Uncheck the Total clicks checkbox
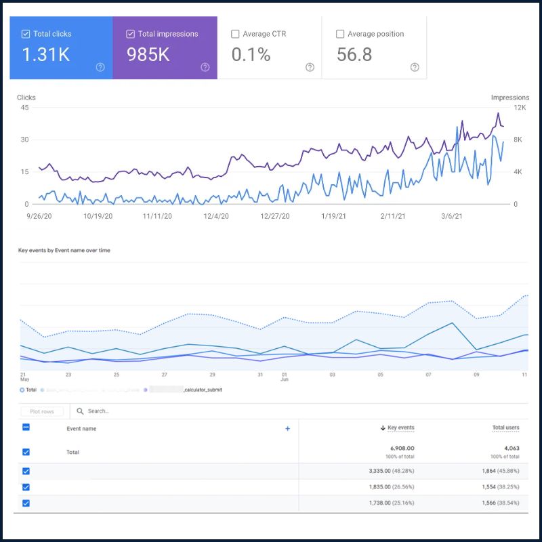Screen dimensions: 542x542 26,34
